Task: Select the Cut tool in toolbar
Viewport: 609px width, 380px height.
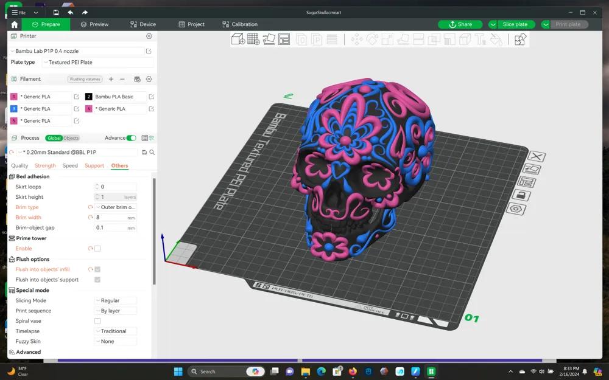Action: click(x=418, y=39)
